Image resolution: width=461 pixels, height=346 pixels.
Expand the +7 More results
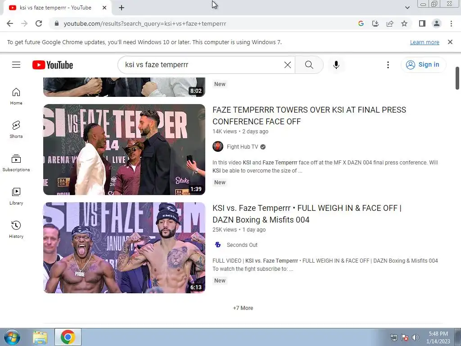click(x=243, y=308)
